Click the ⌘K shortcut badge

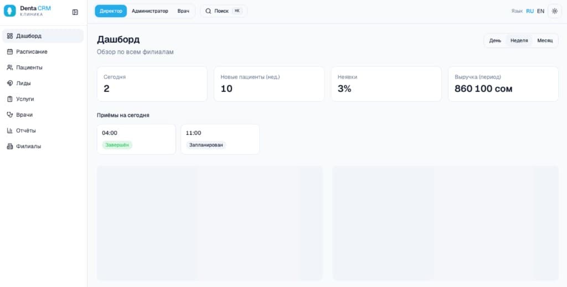[x=237, y=11]
